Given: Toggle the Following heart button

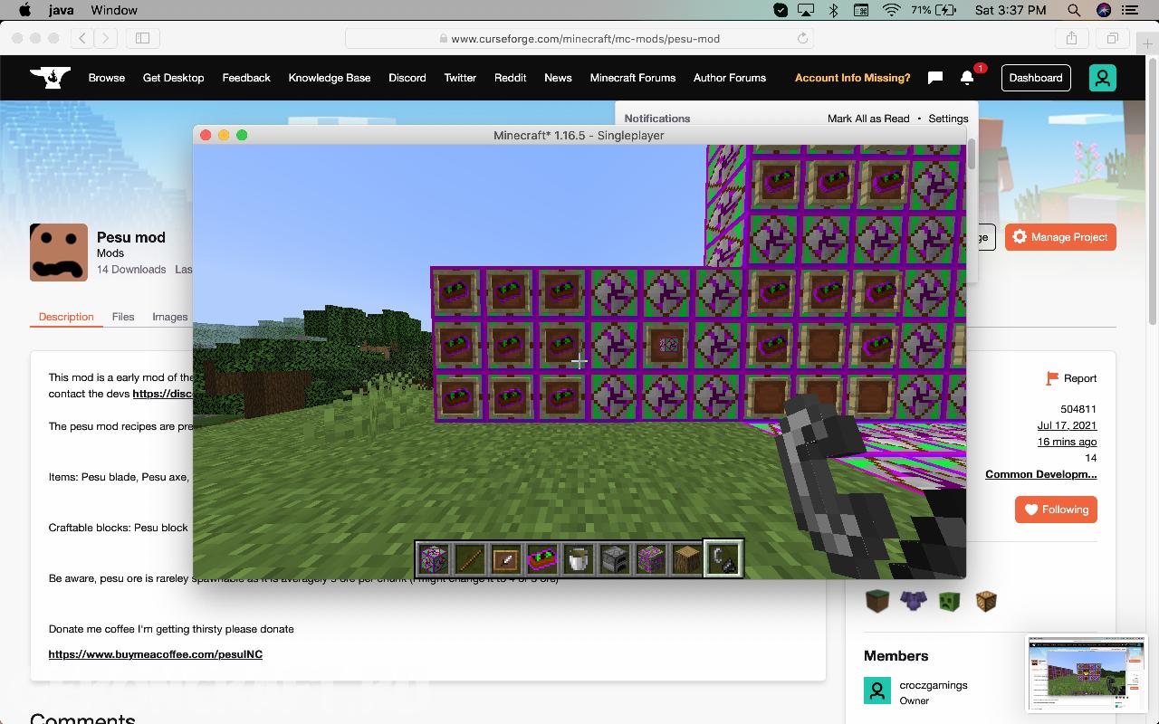Looking at the screenshot, I should [1056, 510].
